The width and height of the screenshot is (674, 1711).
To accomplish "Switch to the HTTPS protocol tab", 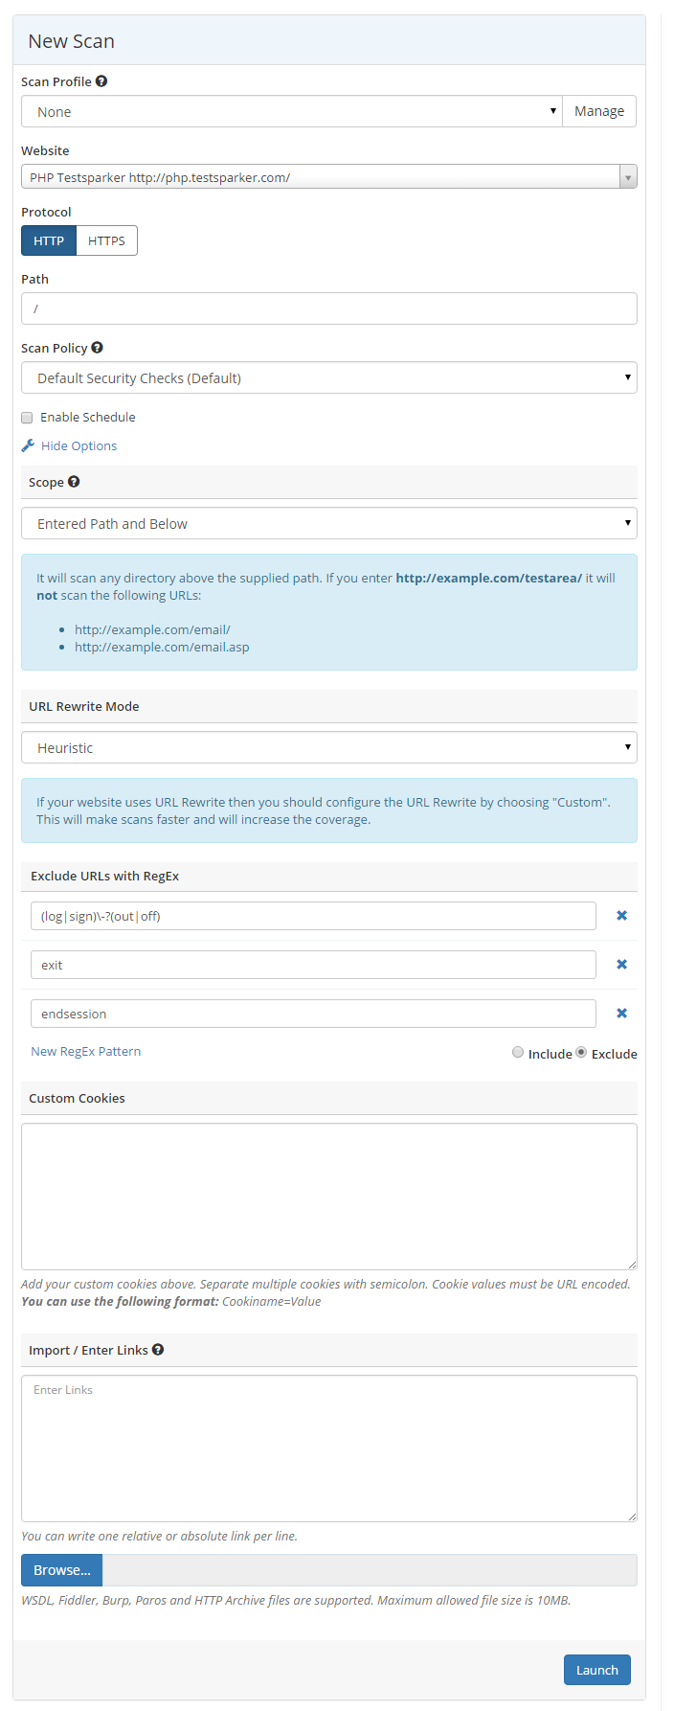I will (105, 240).
